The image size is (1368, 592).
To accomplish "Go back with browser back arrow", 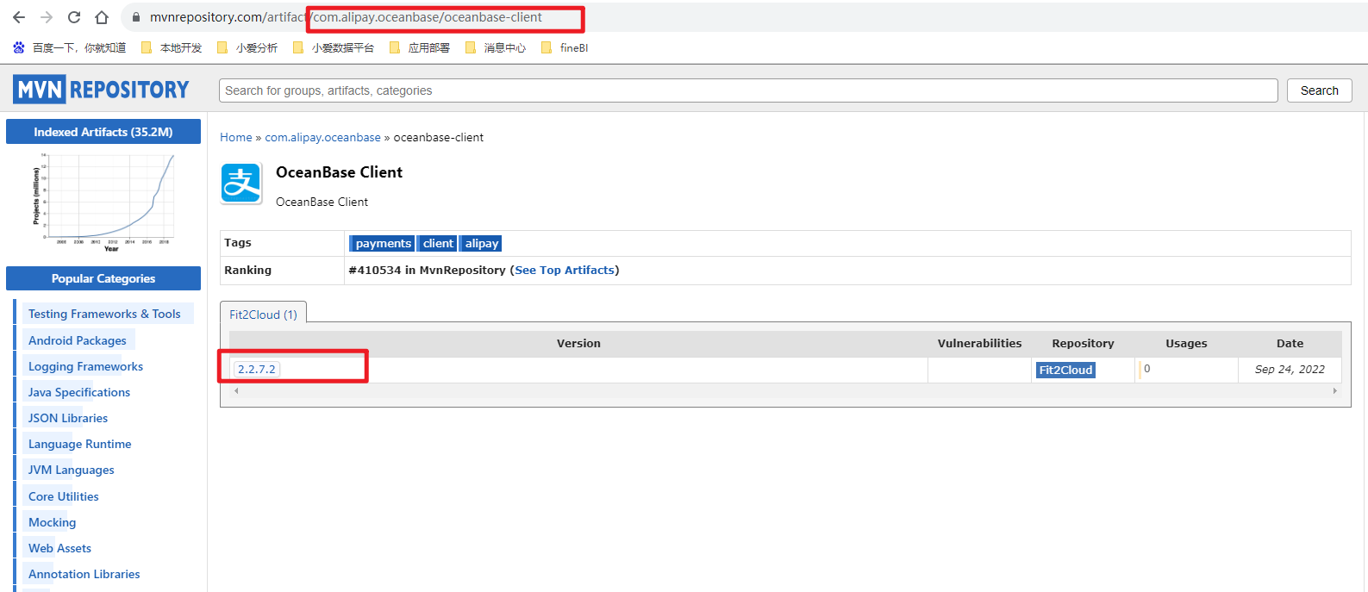I will point(19,17).
